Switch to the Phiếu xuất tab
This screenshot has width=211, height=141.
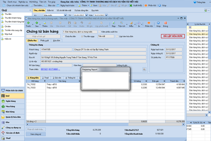pos(45,41)
